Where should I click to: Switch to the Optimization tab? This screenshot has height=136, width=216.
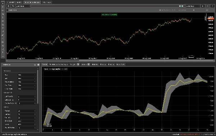[47, 3]
